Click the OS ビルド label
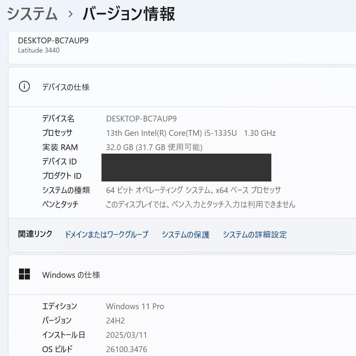Image resolution: width=356 pixels, height=356 pixels. click(x=57, y=349)
